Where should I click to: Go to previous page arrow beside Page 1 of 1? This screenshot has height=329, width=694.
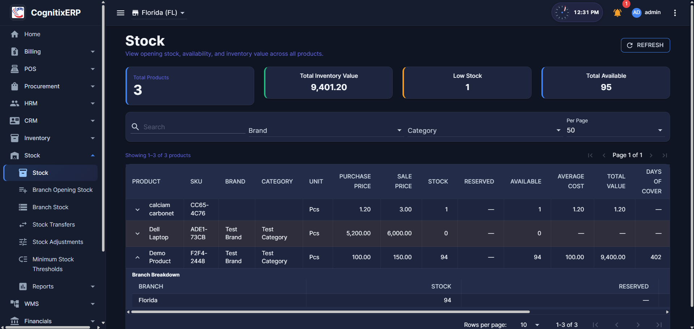tap(604, 155)
